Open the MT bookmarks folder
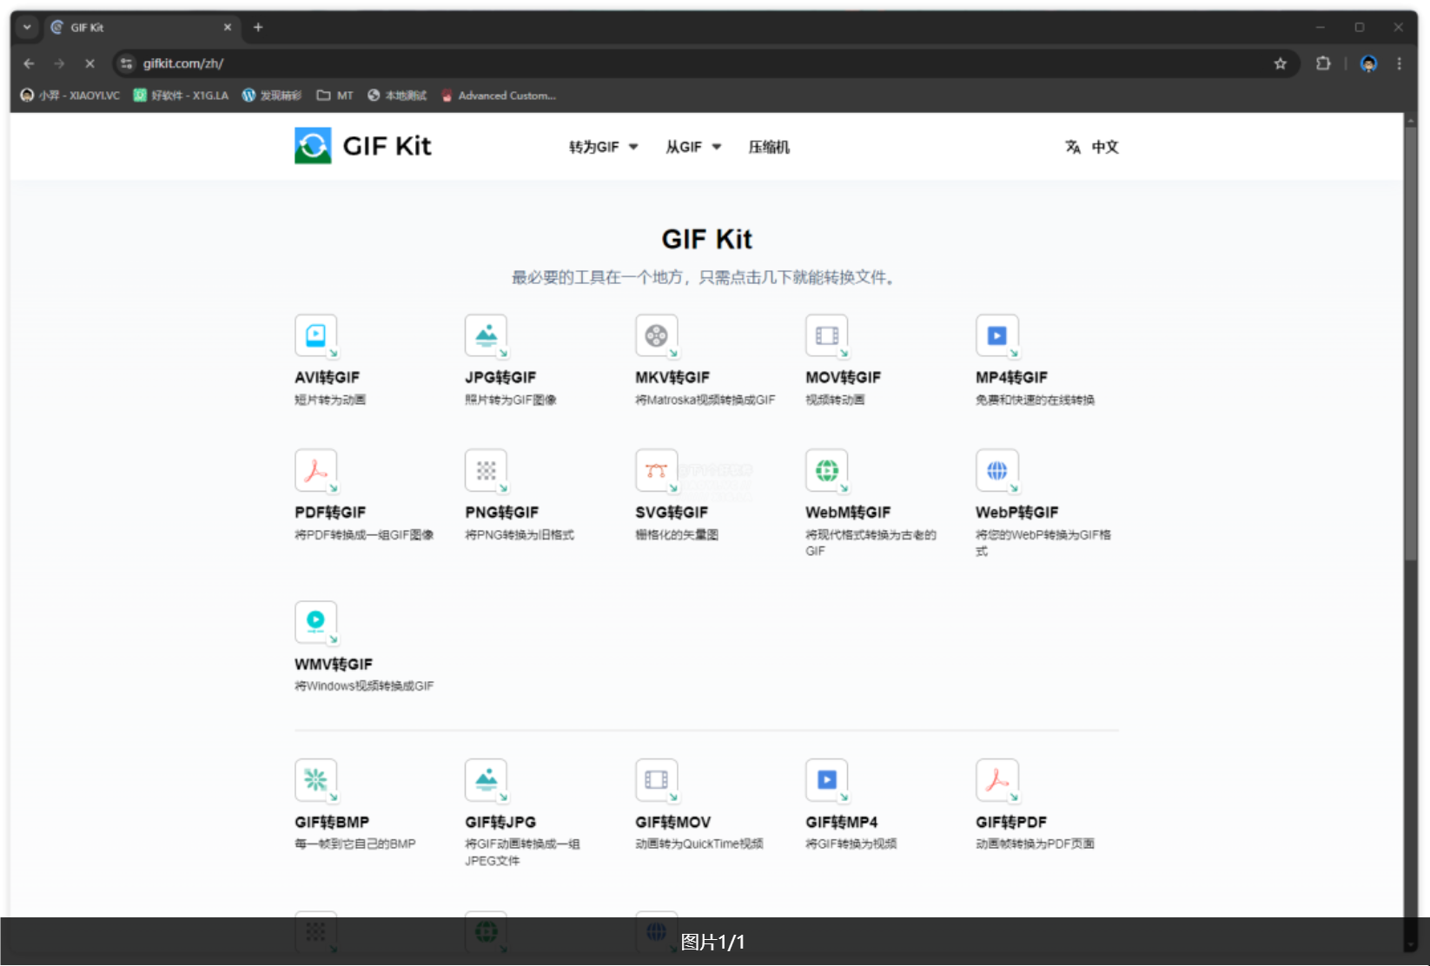1430x966 pixels. pyautogui.click(x=335, y=96)
